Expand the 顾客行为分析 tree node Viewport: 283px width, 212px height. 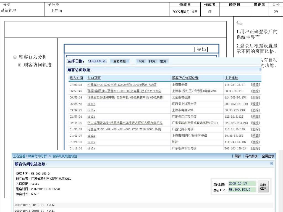click(15, 57)
